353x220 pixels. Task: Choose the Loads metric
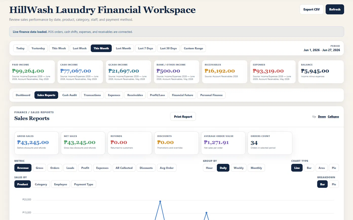coord(70,168)
